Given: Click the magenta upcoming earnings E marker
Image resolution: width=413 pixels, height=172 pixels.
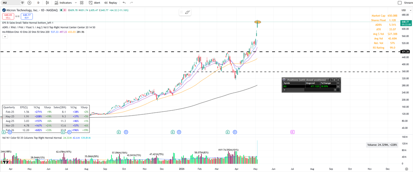Looking at the screenshot, I should [x=292, y=132].
